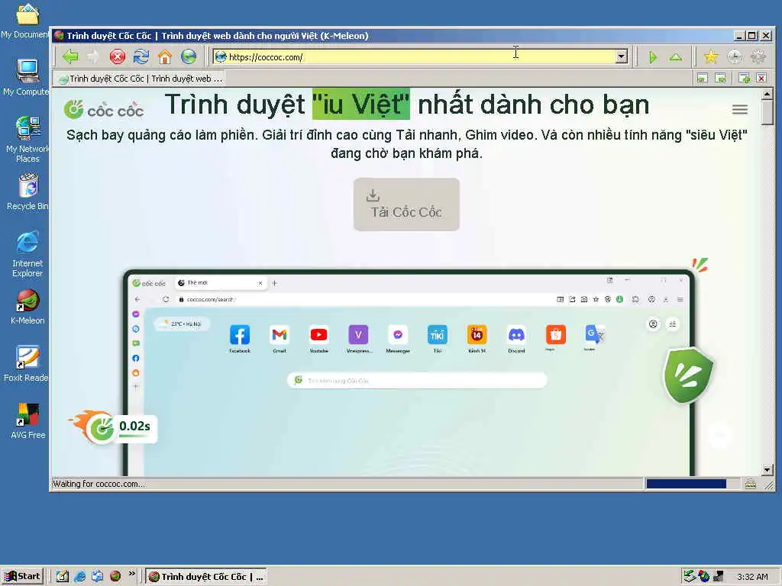Open My Network Places desktop icon
Viewport: 782px width, 586px height.
27,140
